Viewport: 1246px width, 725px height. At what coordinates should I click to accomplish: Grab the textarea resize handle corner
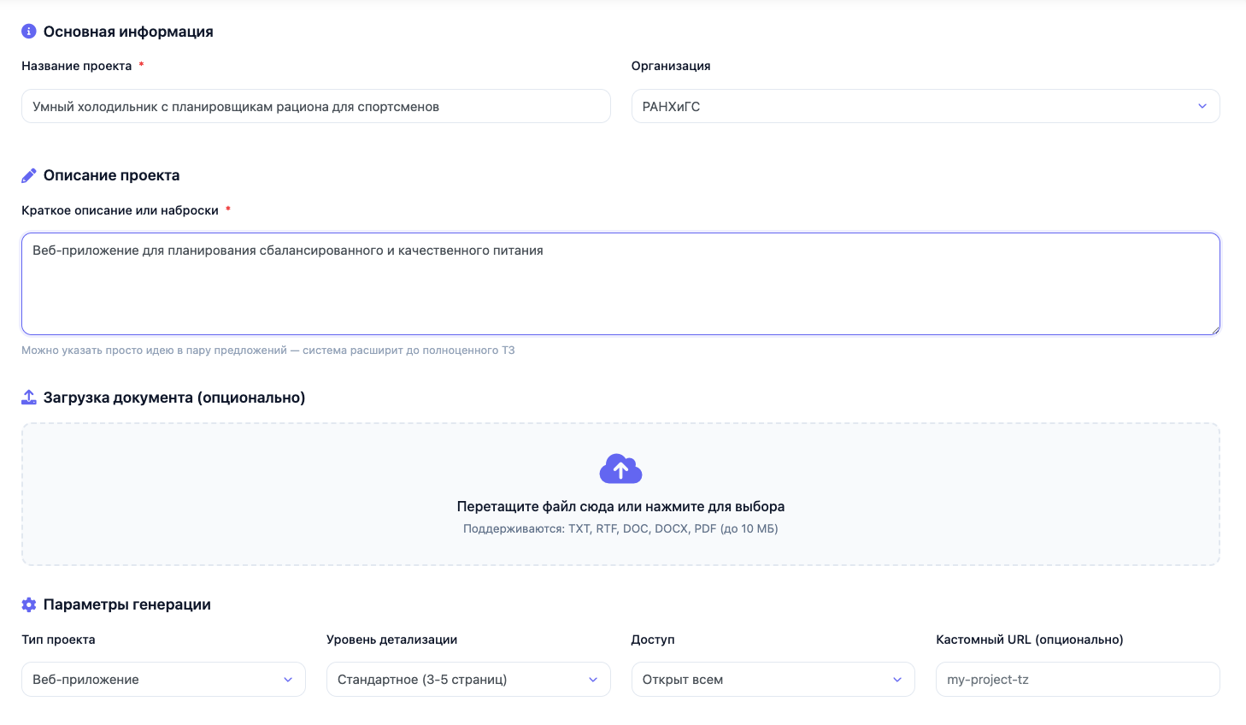click(1214, 329)
